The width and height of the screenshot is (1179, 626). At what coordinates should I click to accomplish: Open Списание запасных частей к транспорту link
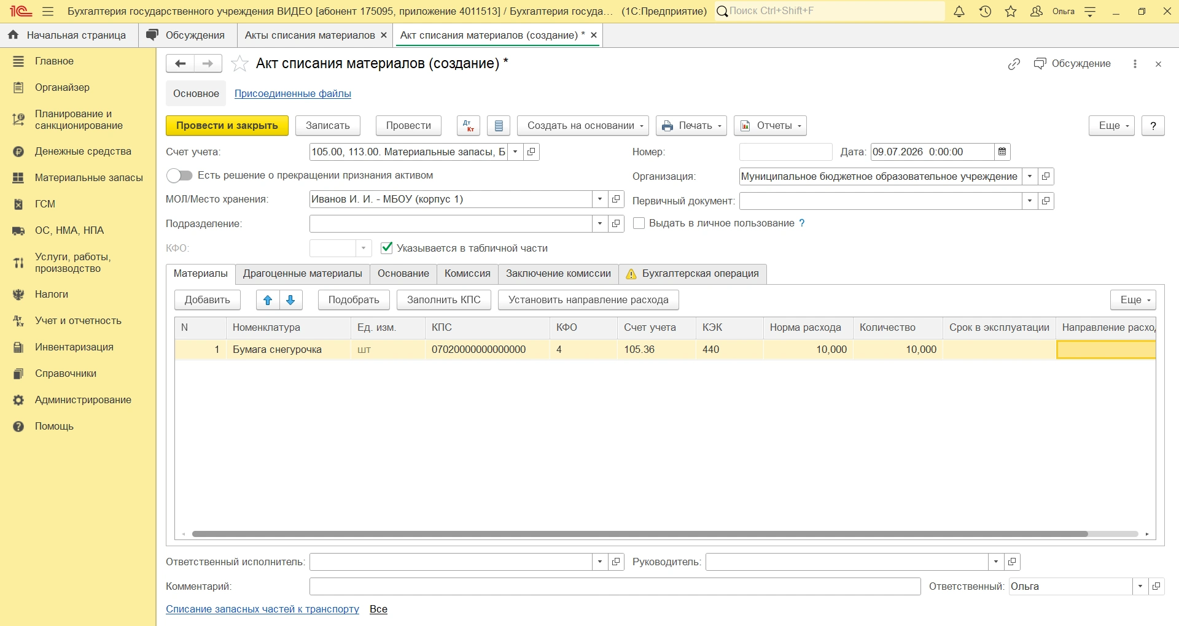[262, 609]
